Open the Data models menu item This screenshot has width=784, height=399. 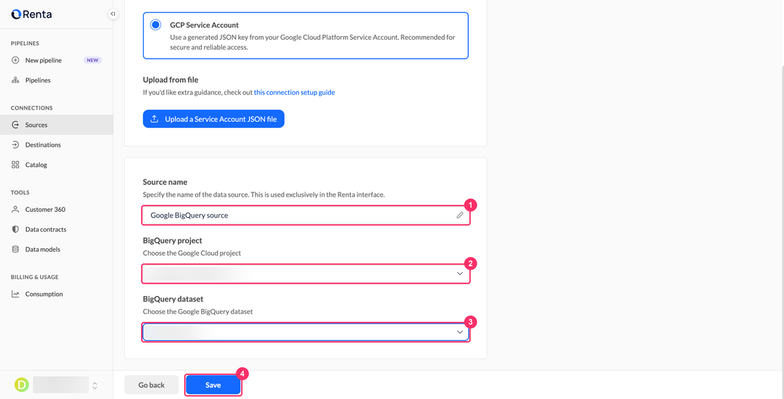click(57, 249)
